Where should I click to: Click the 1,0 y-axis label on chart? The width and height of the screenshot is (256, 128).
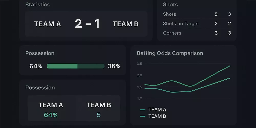[140, 98]
